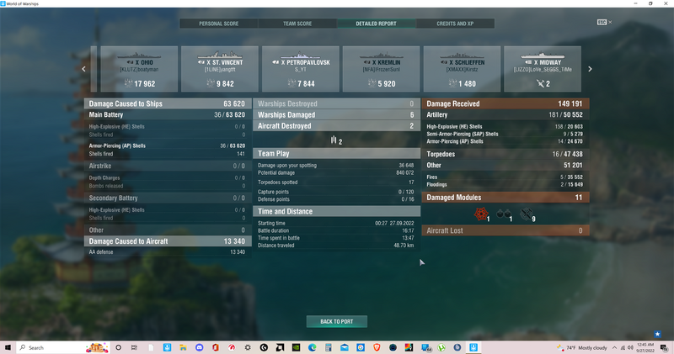Click the Main Battery row
674x354 pixels.
click(168, 114)
